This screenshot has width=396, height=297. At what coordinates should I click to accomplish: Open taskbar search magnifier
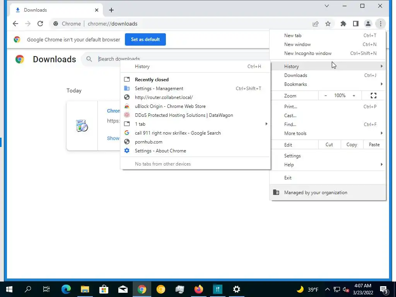pyautogui.click(x=28, y=289)
